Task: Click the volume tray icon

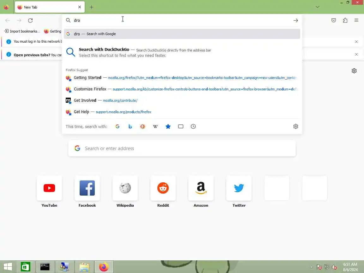Action: (x=334, y=267)
